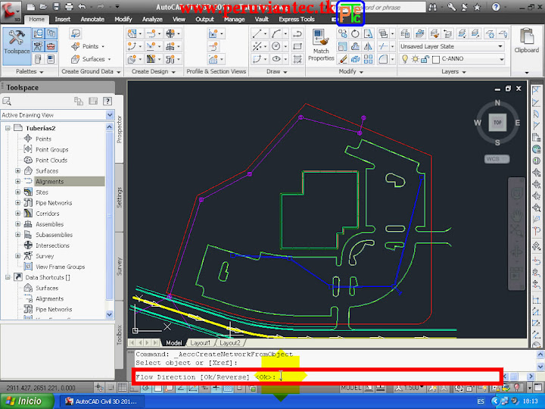Toggle the layer lock icon

[x=425, y=59]
